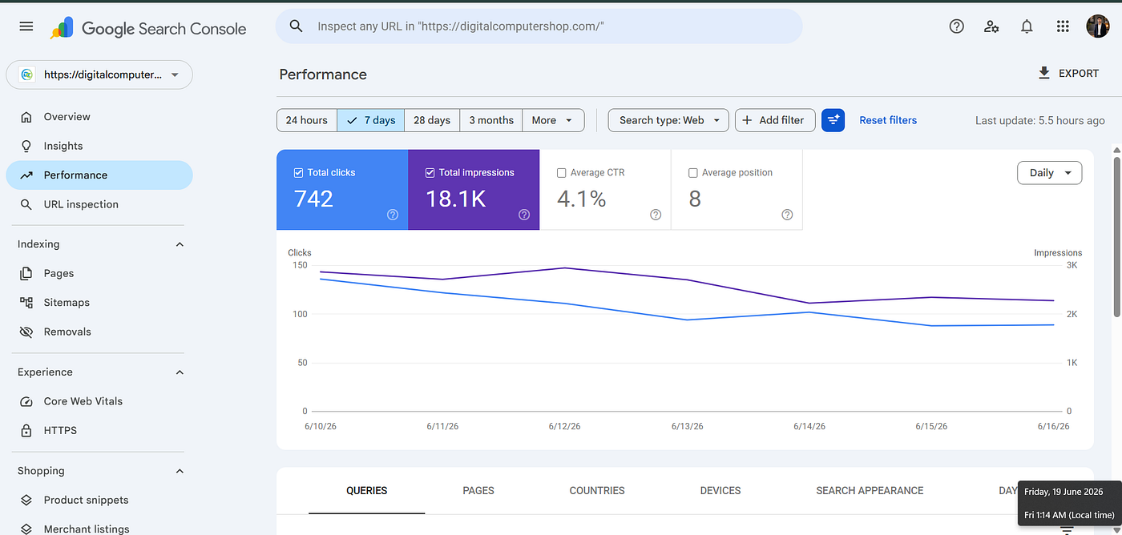This screenshot has width=1122, height=535.
Task: Open Core Web Vitals report
Action: click(99, 401)
